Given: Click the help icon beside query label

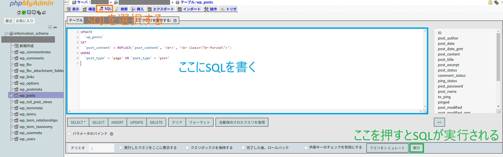Looking at the screenshot, I should (x=175, y=21).
